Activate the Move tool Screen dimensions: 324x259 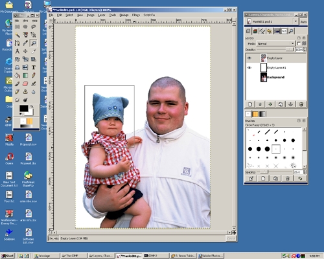pyautogui.click(x=25, y=51)
